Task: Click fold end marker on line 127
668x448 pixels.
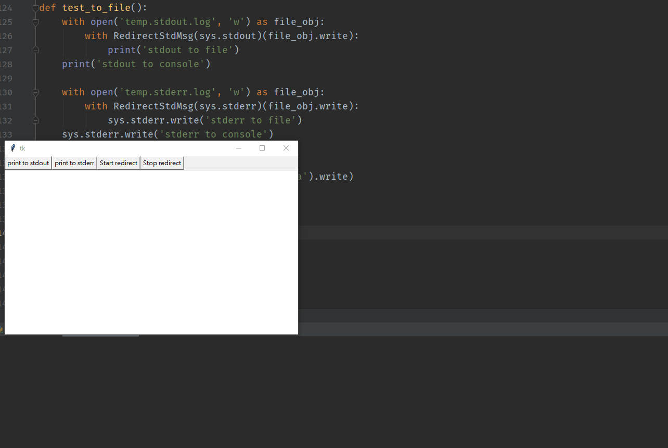Action: [35, 50]
